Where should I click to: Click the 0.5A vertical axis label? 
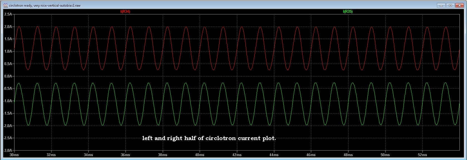(x=8, y=64)
